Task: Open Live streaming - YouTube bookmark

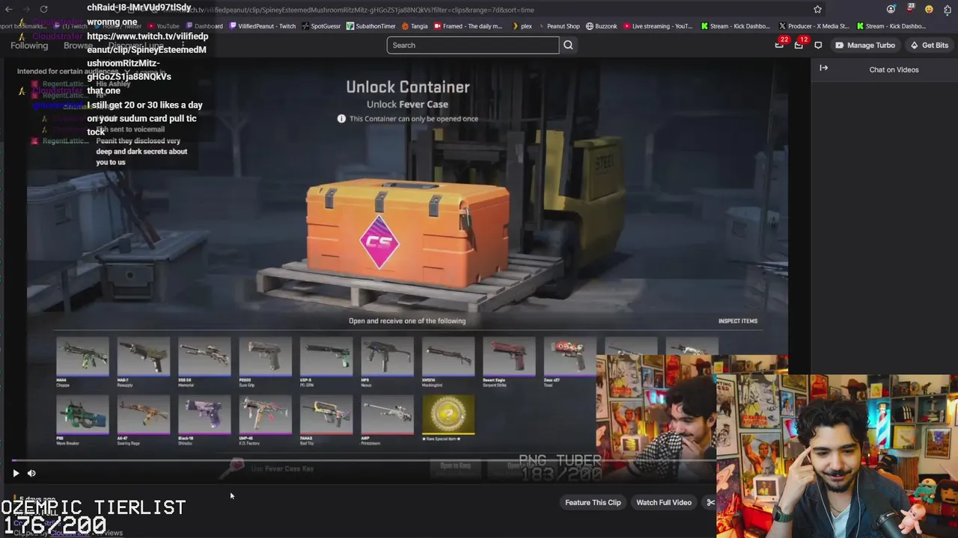Action: 658,26
